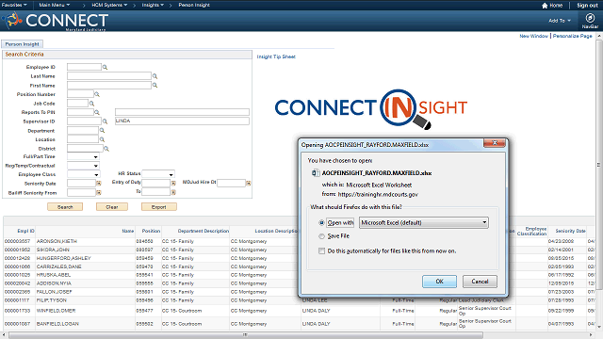The image size is (603, 339).
Task: Close the Opening file dialog
Action: click(x=495, y=143)
